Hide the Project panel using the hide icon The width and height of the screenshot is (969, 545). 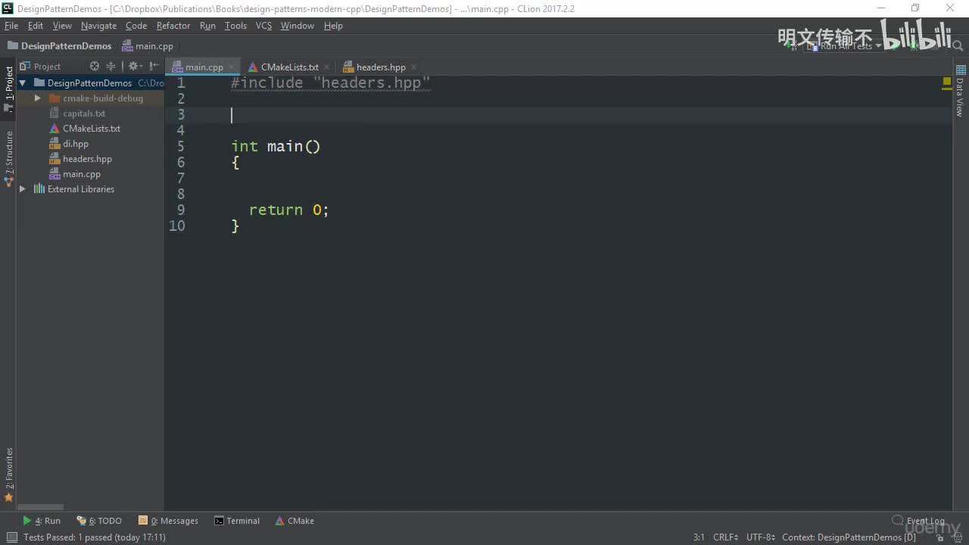[154, 67]
